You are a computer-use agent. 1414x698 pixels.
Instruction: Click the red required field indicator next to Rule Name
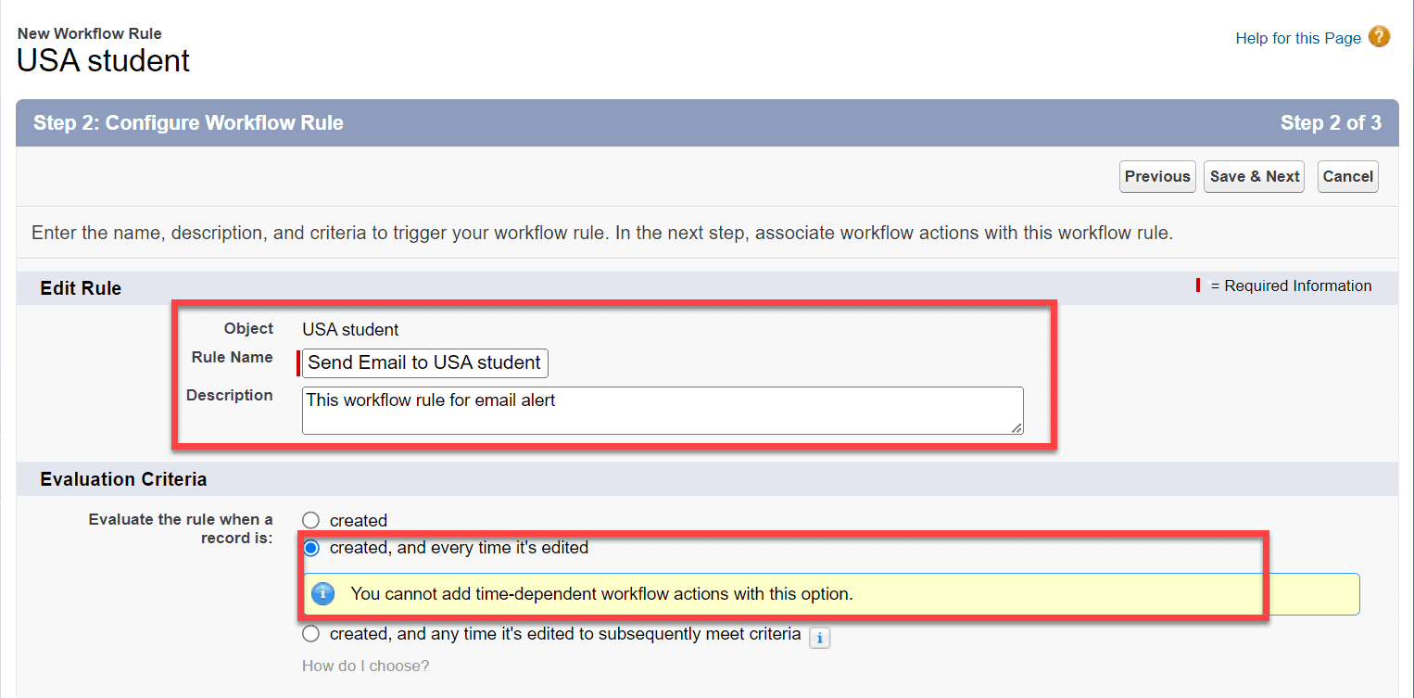297,363
